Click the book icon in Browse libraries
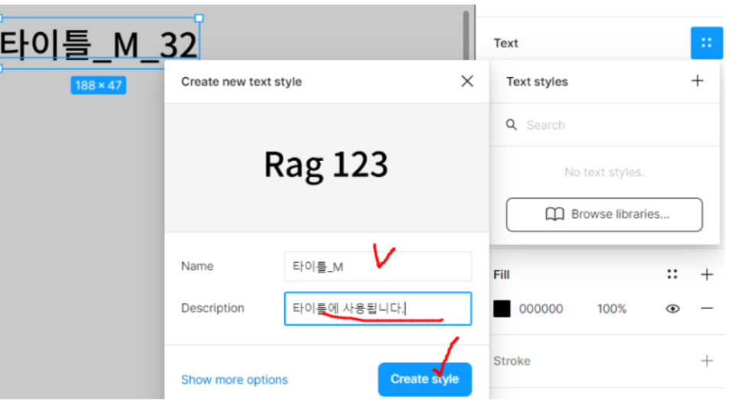 (x=555, y=215)
